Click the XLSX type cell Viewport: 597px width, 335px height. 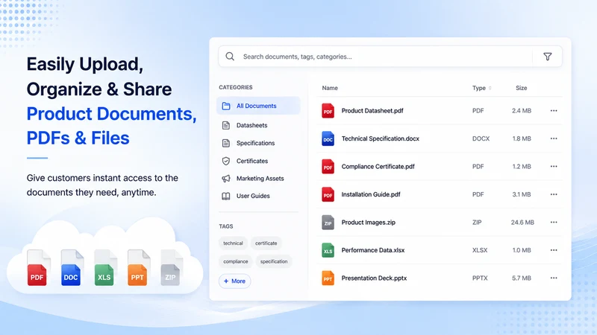coord(480,250)
